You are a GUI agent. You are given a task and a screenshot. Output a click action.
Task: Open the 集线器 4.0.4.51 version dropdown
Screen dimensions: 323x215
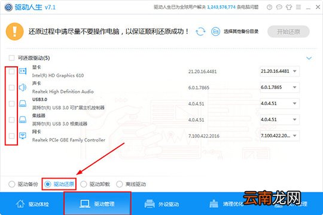[279, 119]
